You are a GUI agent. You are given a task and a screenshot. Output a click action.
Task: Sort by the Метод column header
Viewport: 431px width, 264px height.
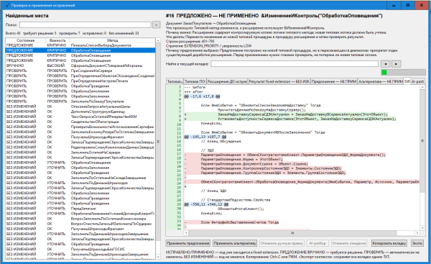(x=113, y=40)
